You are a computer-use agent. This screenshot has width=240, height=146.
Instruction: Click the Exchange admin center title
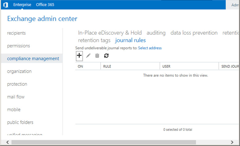[x=42, y=19]
